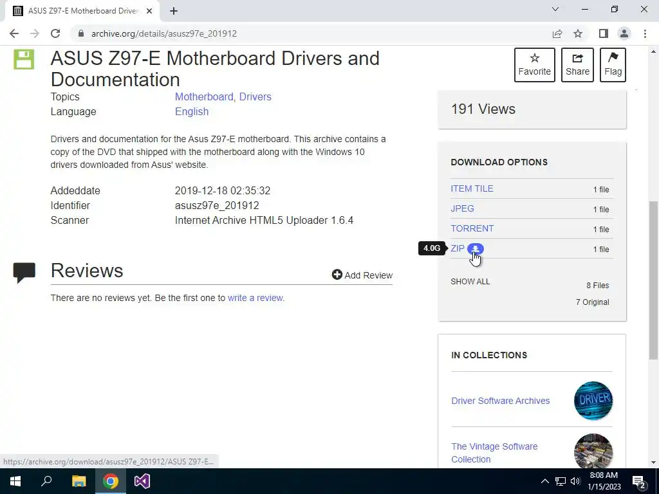Click the write a review link
Screen dimensions: 659x494
[255, 298]
